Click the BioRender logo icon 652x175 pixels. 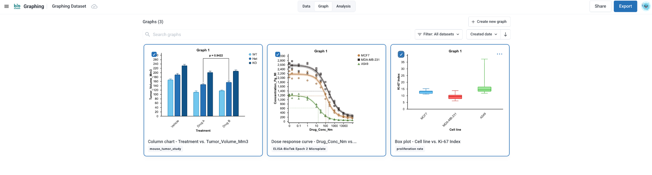pos(17,6)
